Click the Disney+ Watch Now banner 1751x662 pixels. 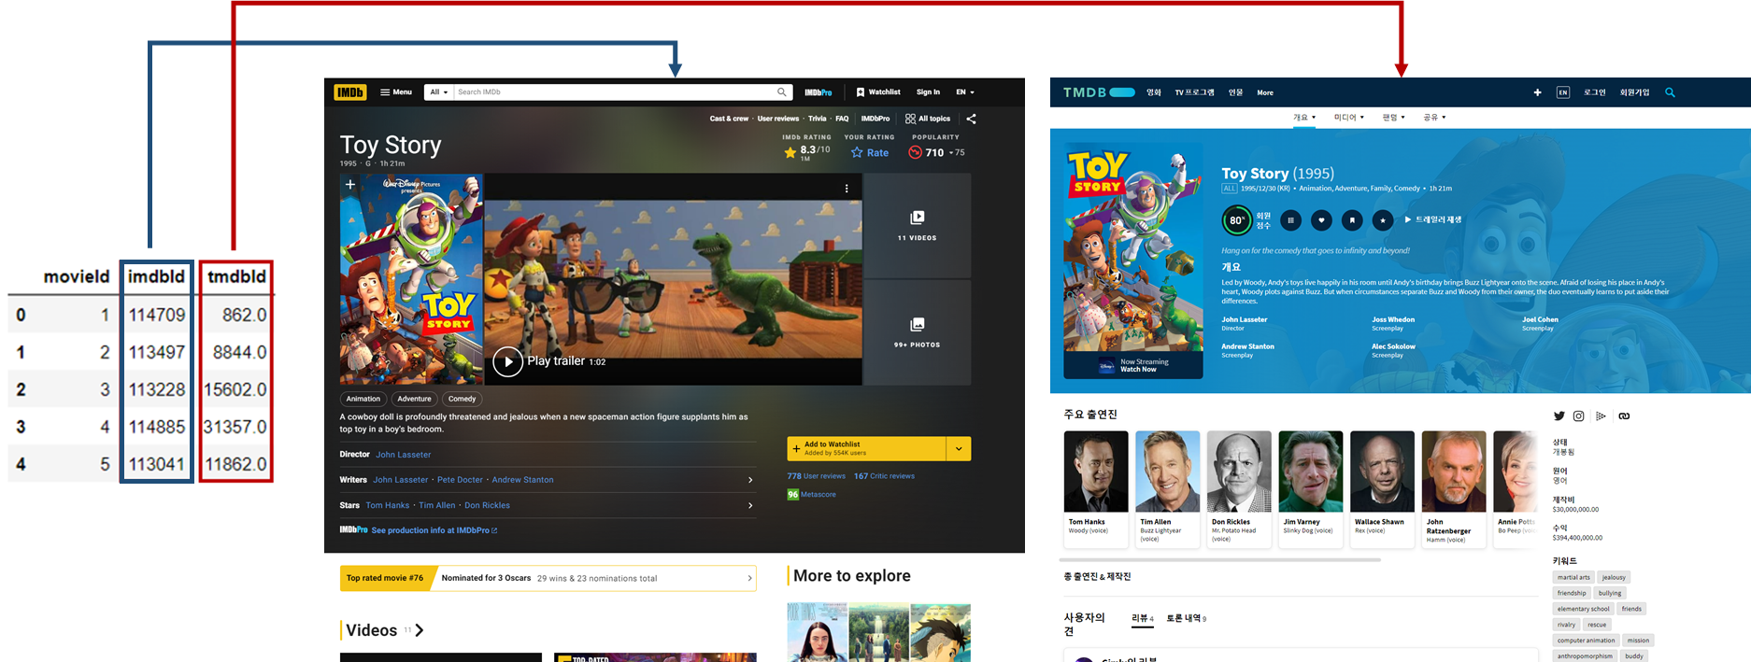[x=1133, y=366]
